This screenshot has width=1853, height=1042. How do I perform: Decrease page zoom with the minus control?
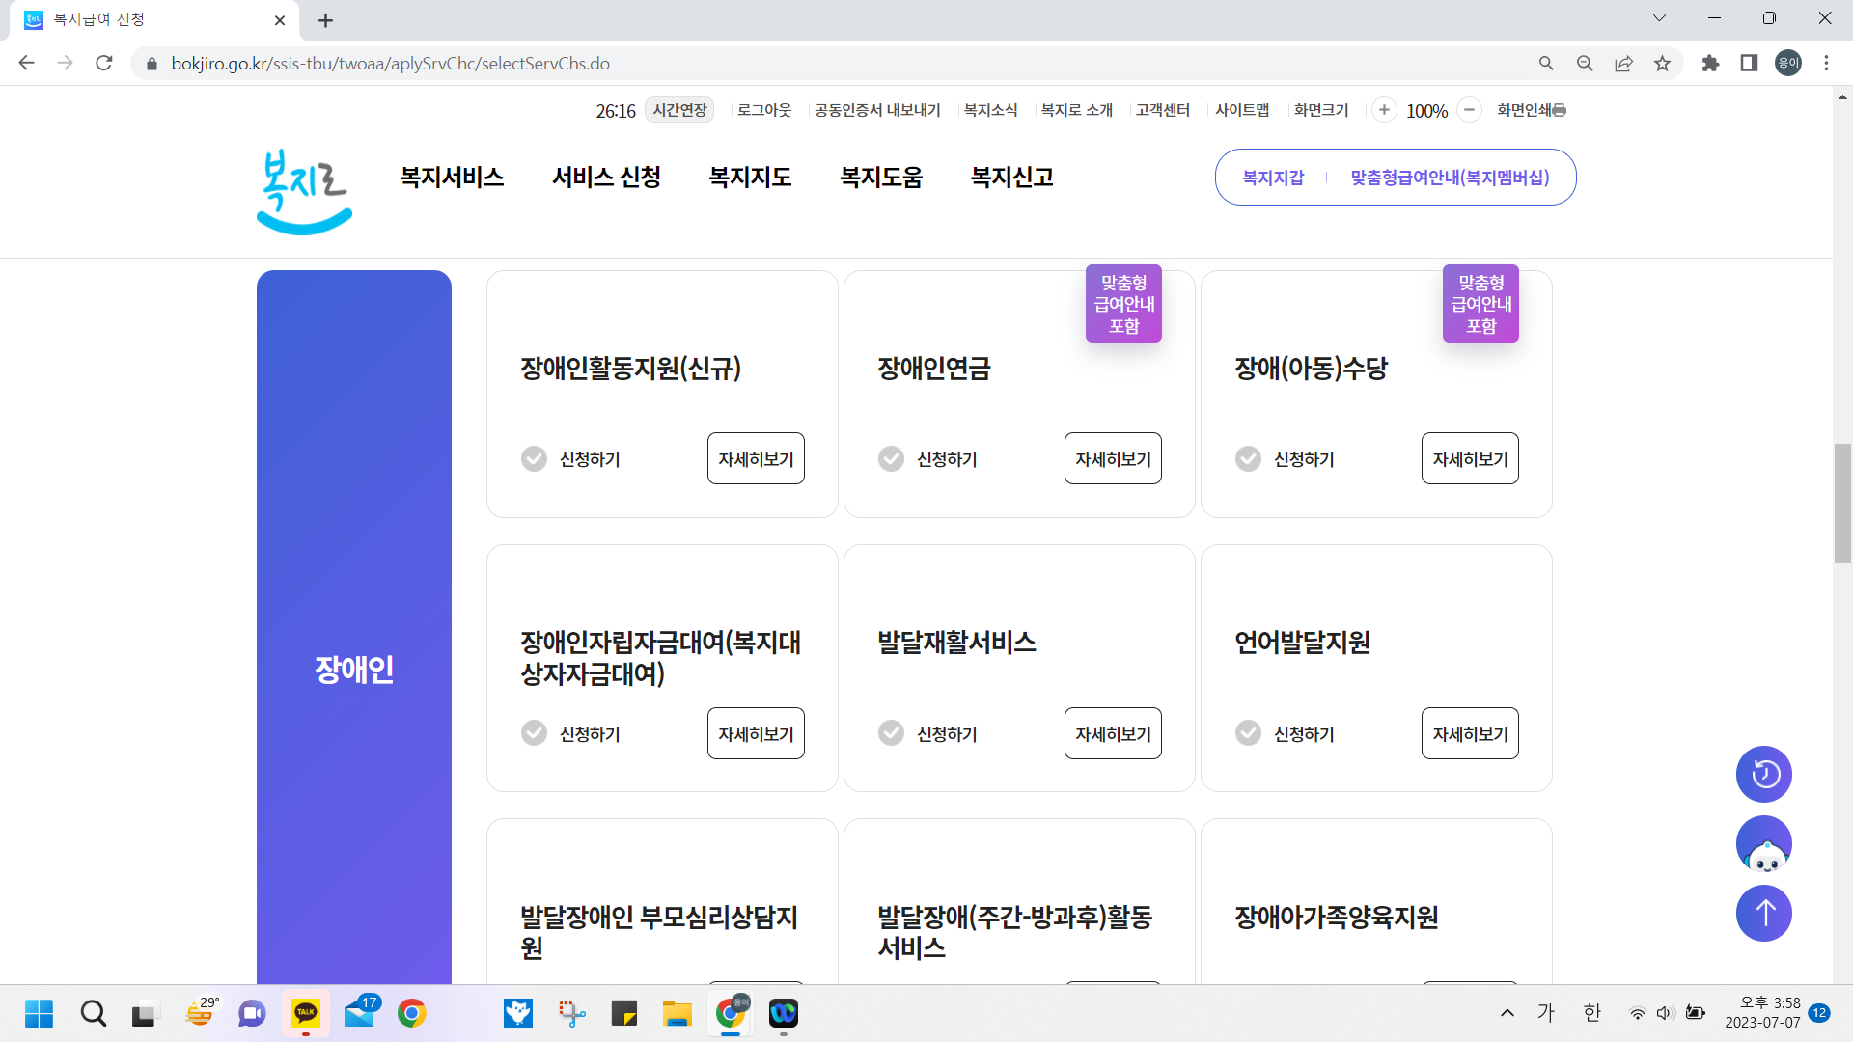1469,110
